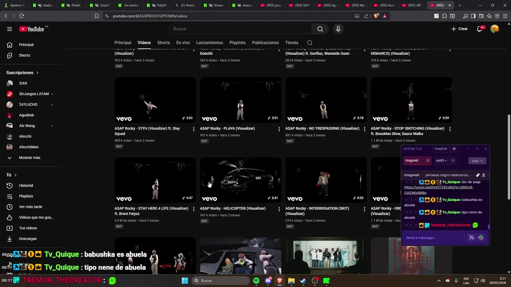This screenshot has height=287, width=511.
Task: Open the youtu.be link in KickTalk chat
Action: tap(439, 190)
